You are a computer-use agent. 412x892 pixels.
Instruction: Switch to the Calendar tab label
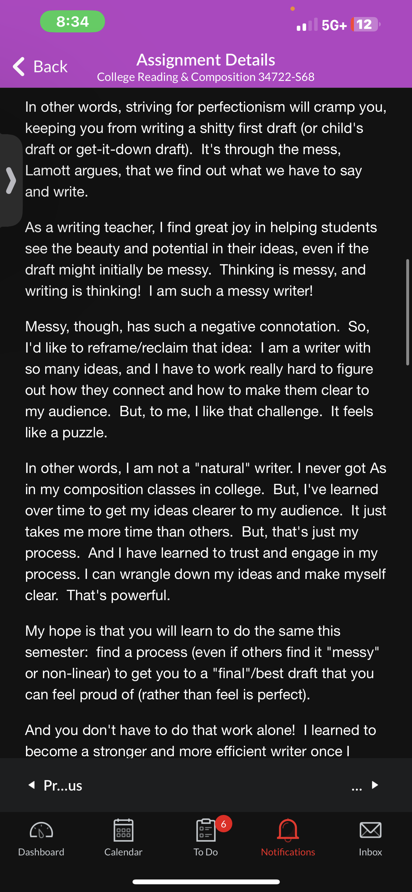coord(124,852)
